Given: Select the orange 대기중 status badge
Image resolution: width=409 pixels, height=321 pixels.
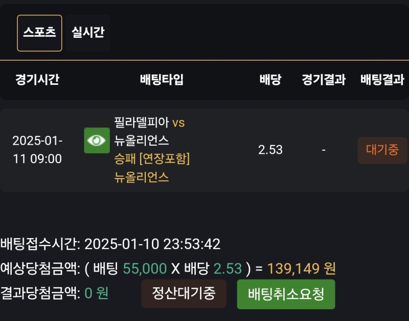Looking at the screenshot, I should (x=382, y=150).
